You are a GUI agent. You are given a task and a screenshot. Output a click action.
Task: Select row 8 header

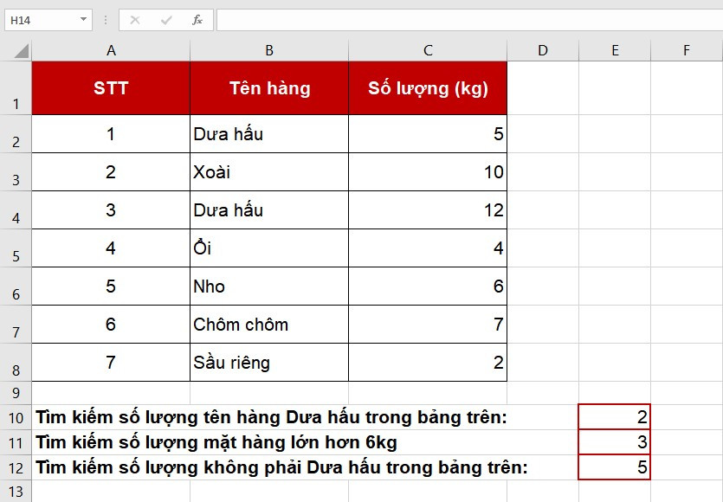(x=16, y=362)
